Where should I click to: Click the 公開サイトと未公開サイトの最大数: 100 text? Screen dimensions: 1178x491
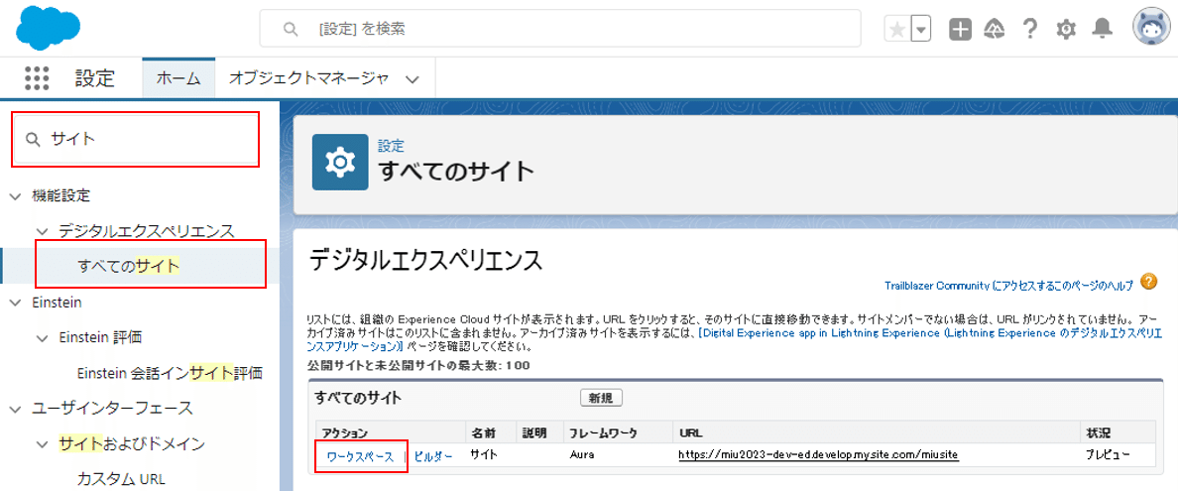pos(419,365)
